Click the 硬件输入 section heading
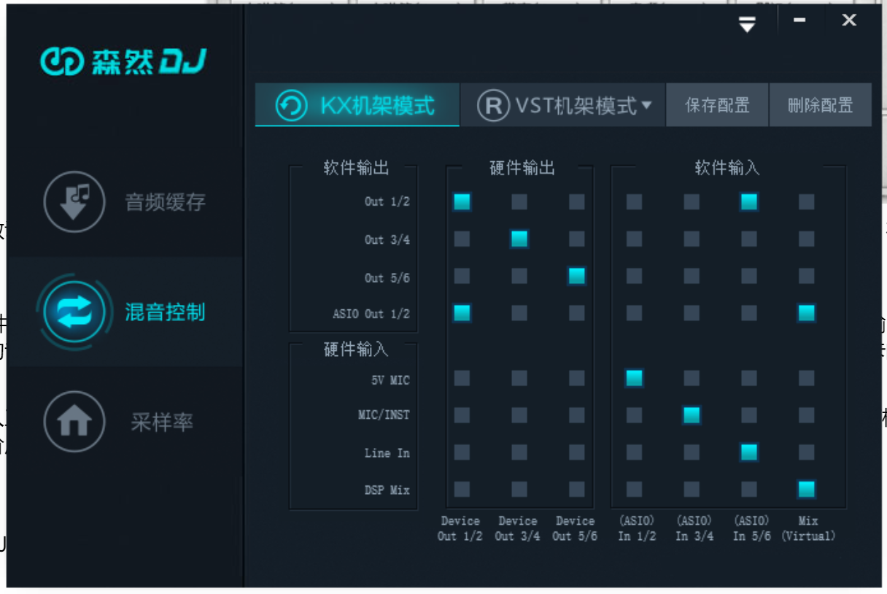Viewport: 887px width, 594px height. point(356,350)
